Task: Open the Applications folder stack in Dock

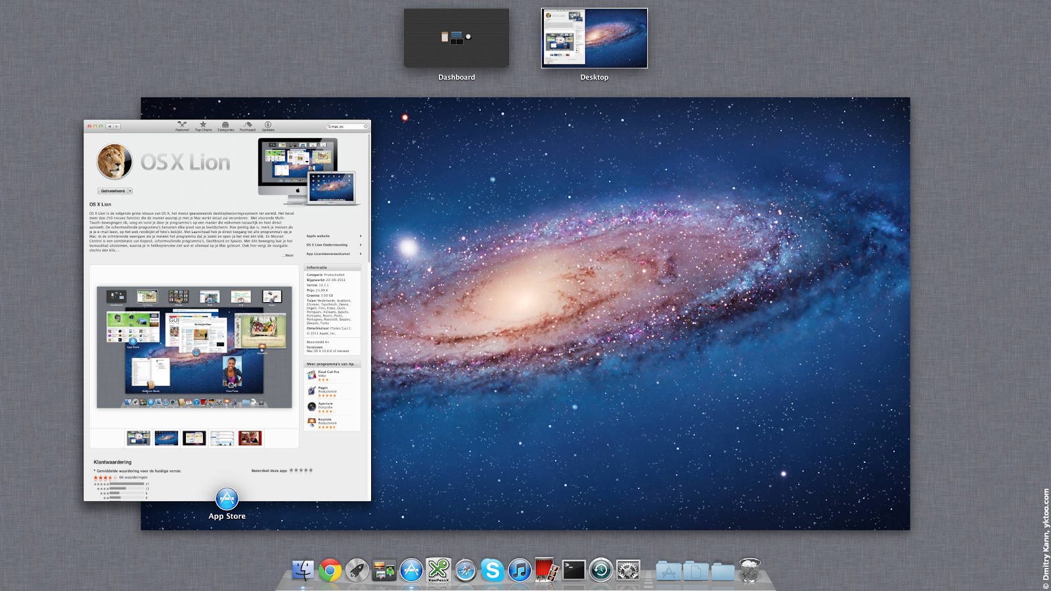Action: click(669, 571)
